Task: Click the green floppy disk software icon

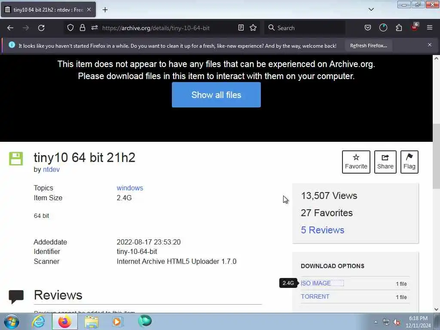Action: pyautogui.click(x=16, y=159)
